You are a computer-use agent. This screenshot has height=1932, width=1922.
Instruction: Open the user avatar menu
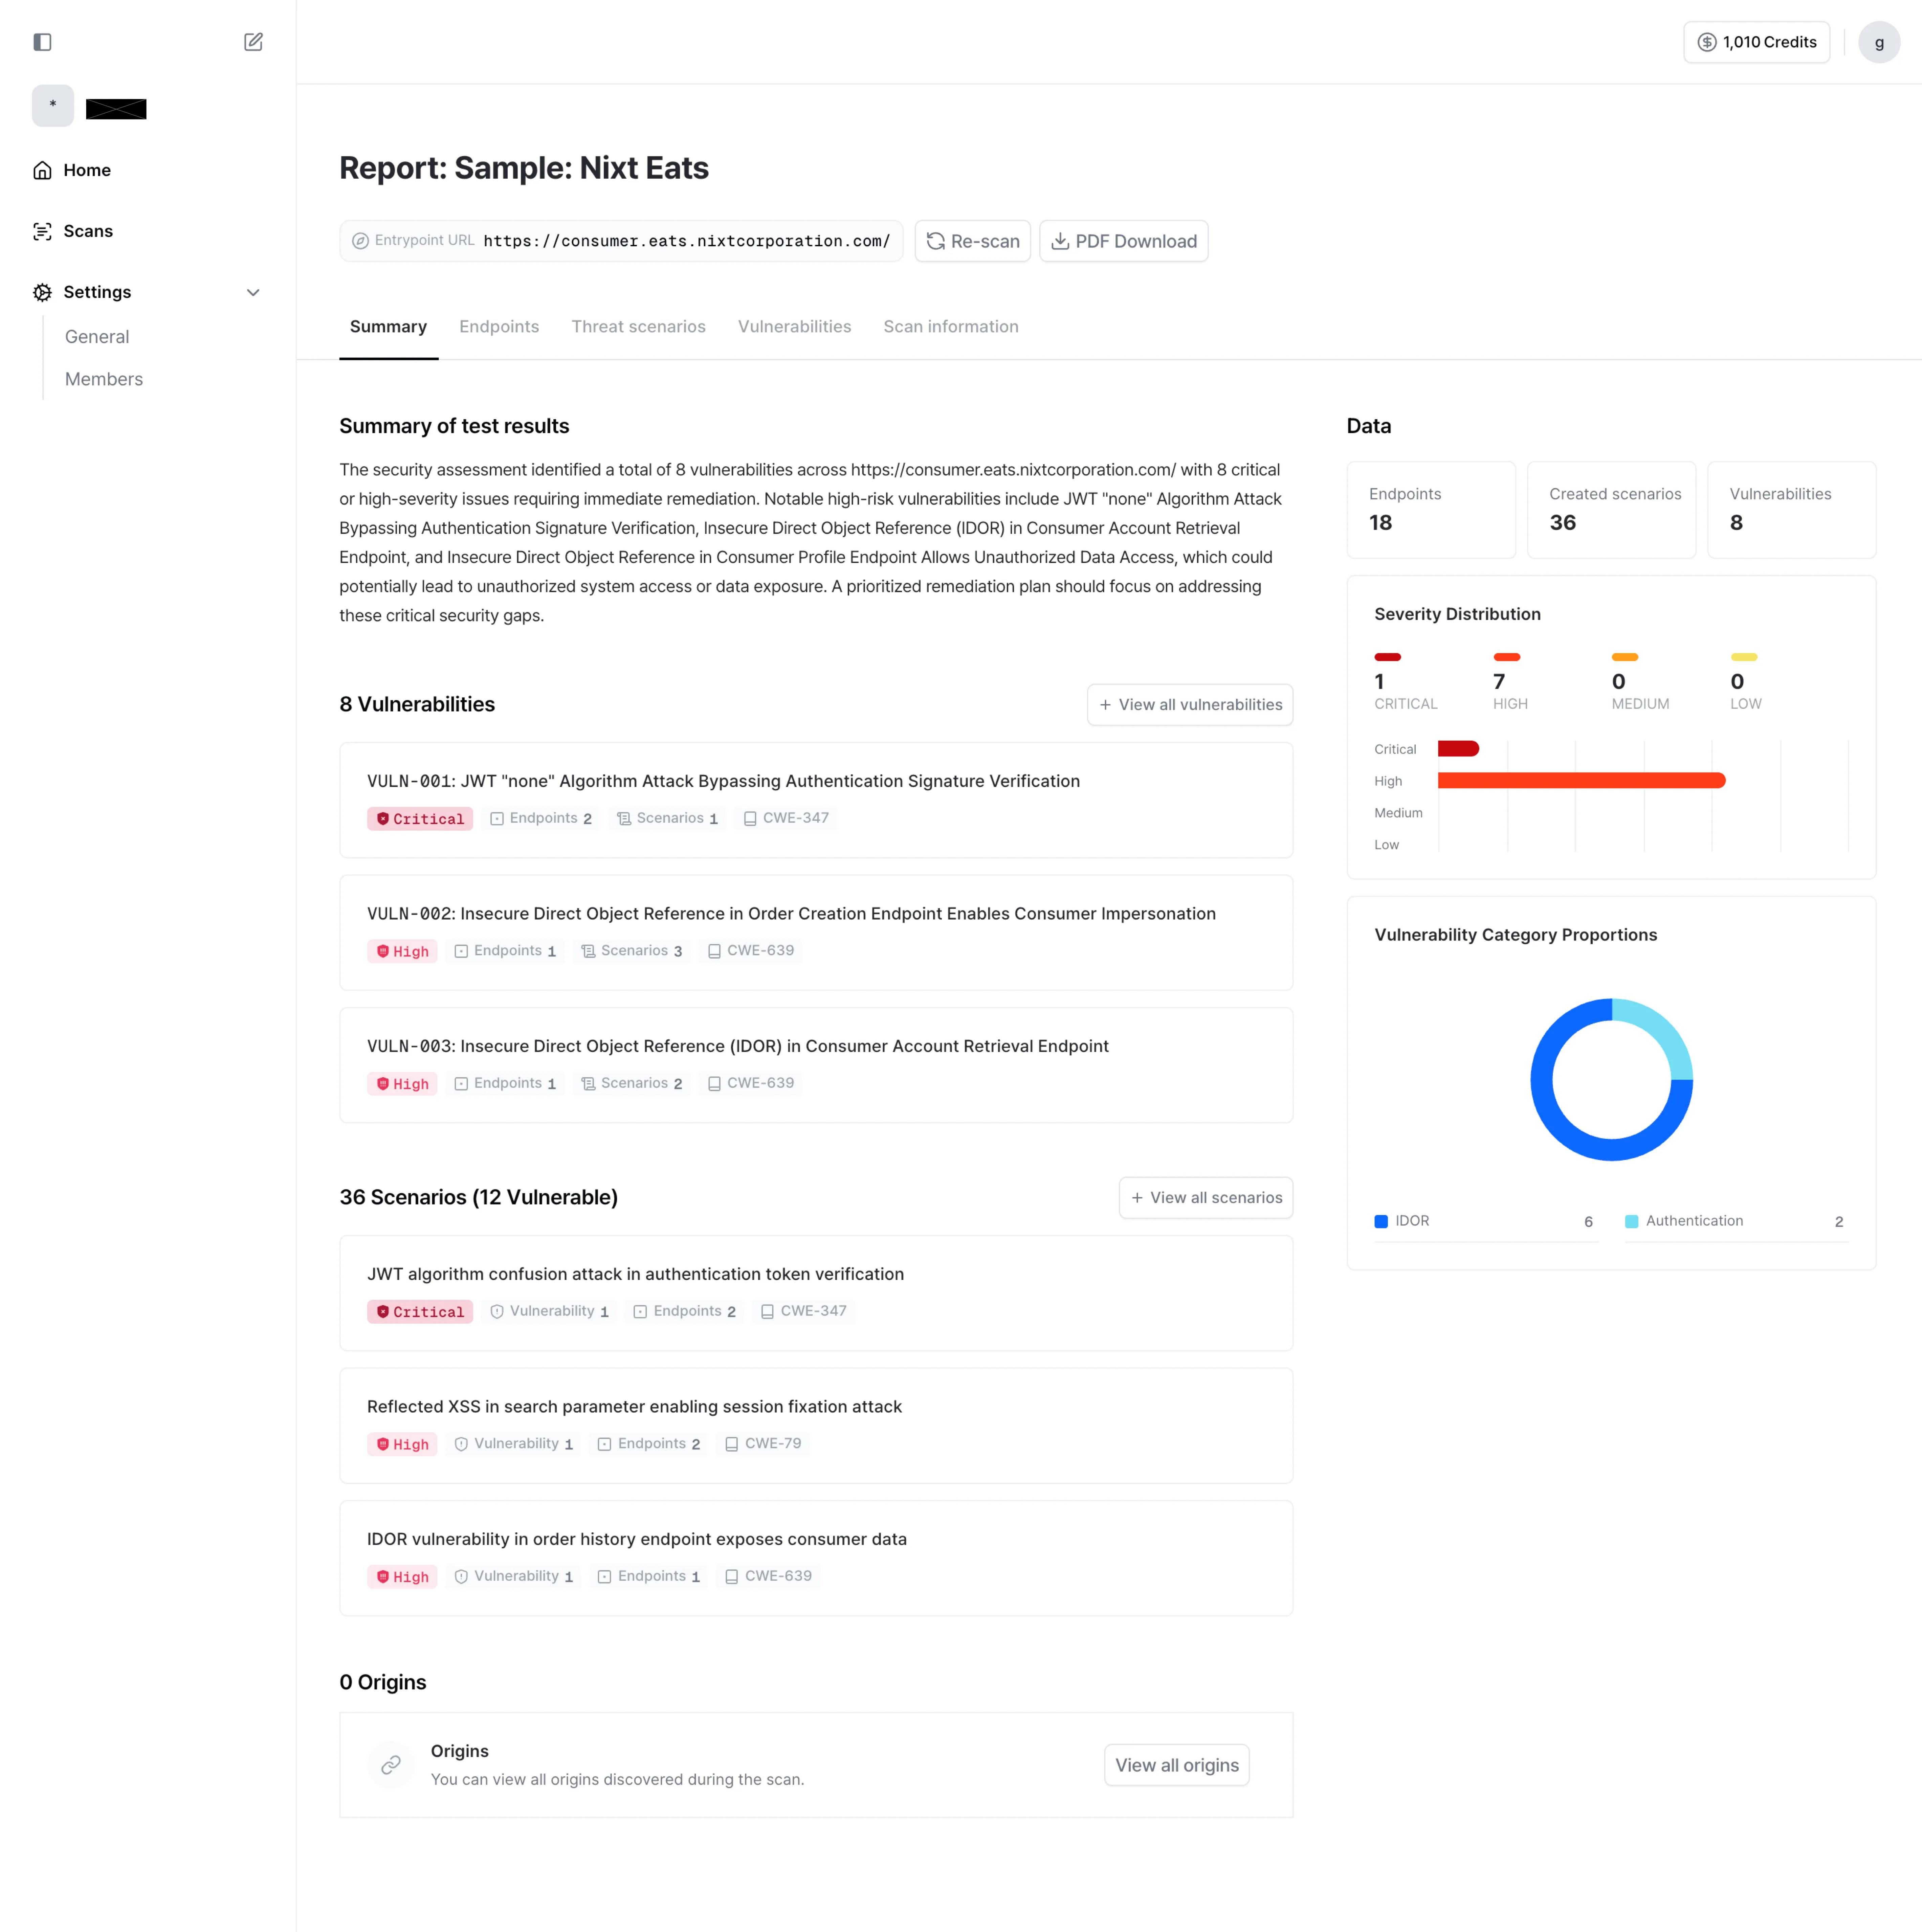(1878, 42)
